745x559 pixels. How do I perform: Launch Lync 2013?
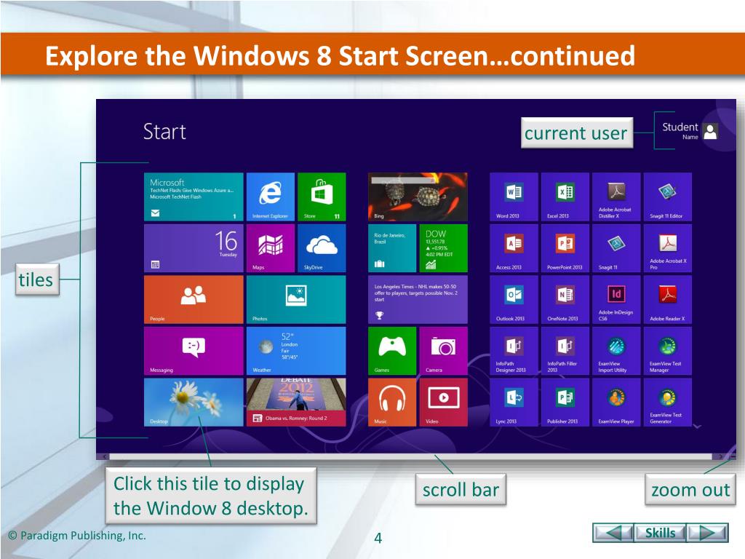click(x=514, y=402)
